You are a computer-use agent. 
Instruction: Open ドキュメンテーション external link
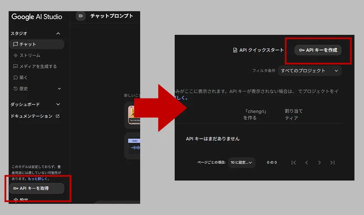tap(35, 116)
